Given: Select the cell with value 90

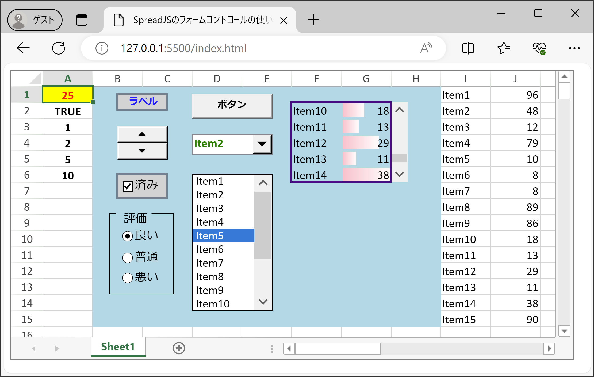Looking at the screenshot, I should point(515,319).
